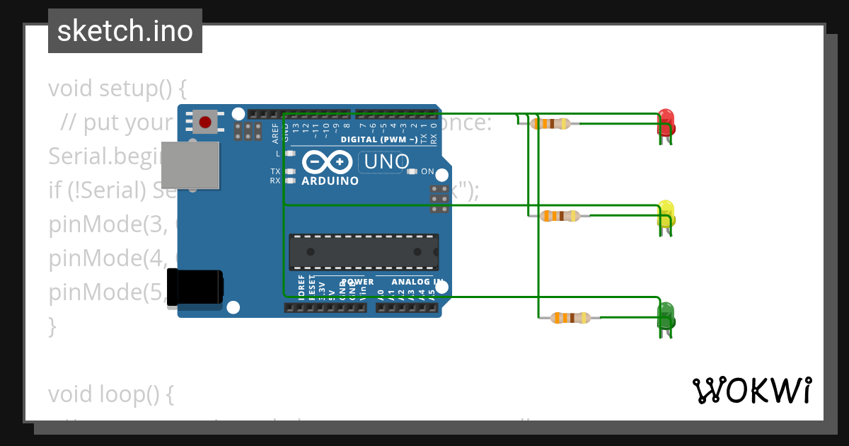Viewport: 849px width, 446px height.
Task: Click the yellow LED component
Action: point(666,214)
